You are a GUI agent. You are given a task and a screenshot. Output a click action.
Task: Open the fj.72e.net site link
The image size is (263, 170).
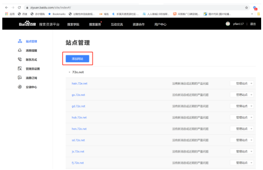coord(78,163)
